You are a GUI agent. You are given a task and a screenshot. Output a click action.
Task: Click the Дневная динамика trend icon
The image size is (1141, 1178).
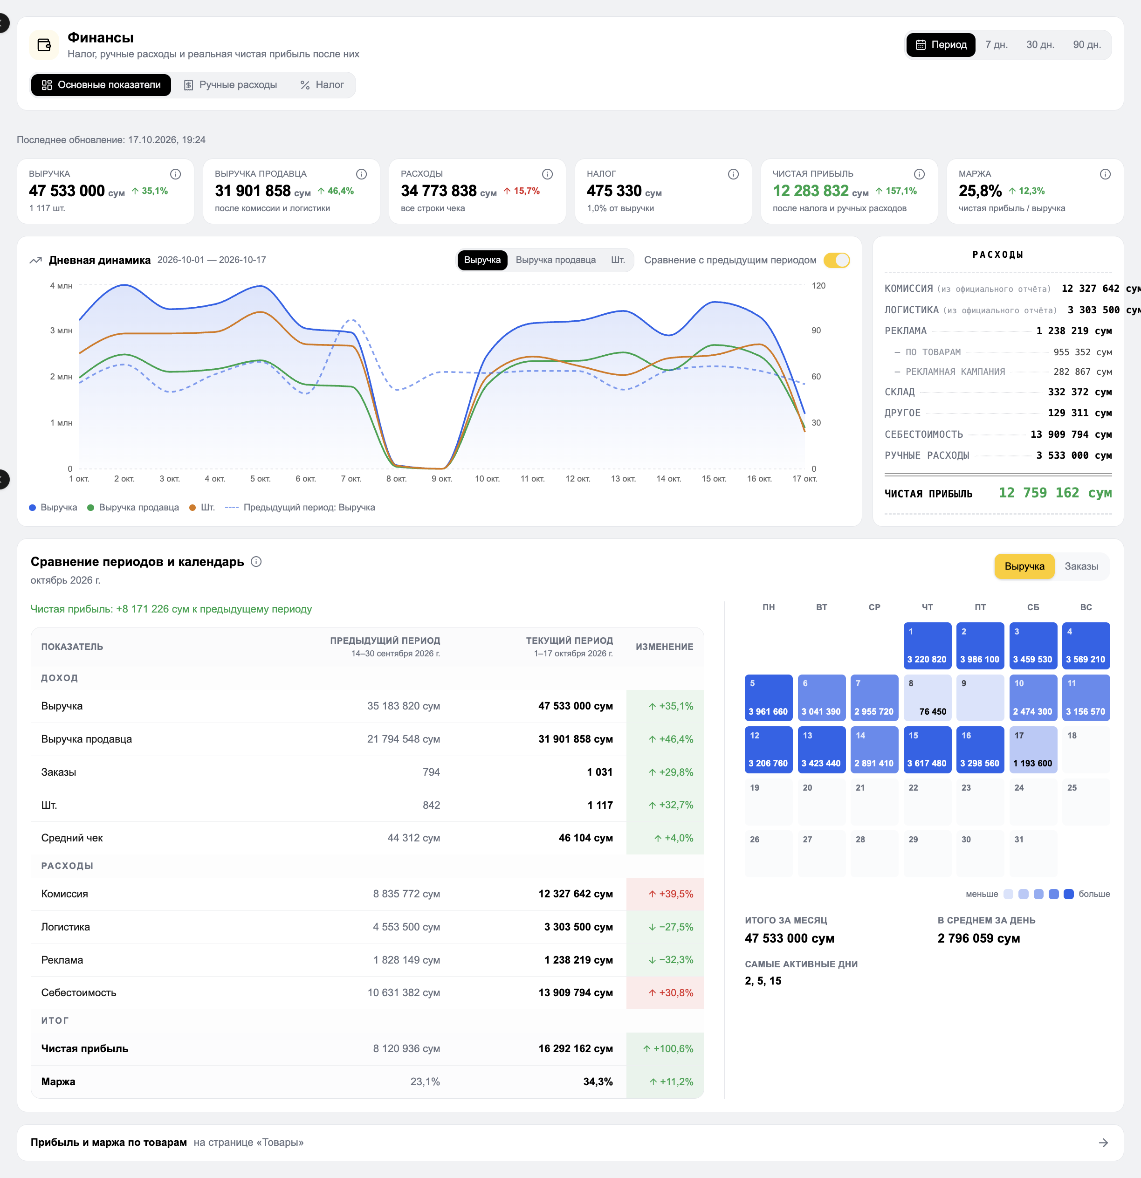[x=35, y=260]
